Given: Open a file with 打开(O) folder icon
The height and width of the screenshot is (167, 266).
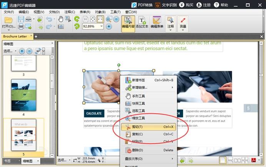Looking at the screenshot, I should (8, 20).
